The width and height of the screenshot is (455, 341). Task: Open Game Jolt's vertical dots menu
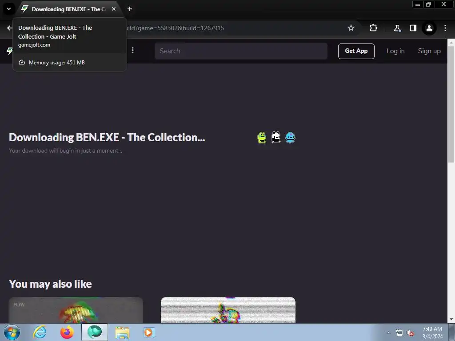132,51
